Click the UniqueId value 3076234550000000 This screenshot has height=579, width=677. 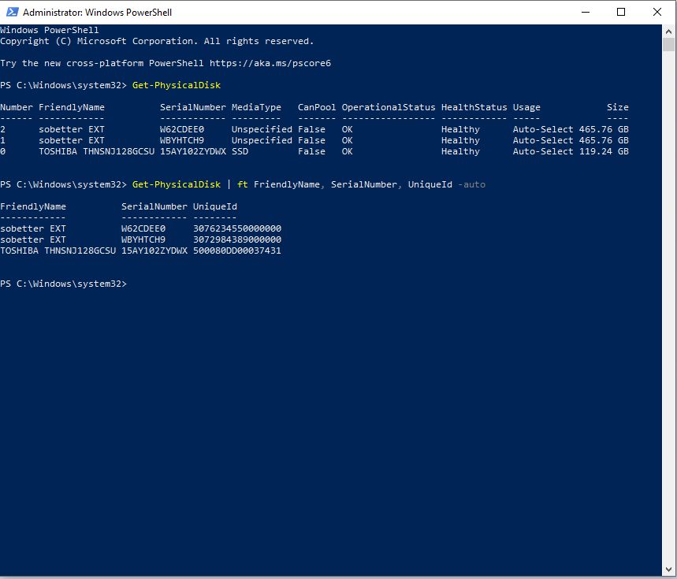pyautogui.click(x=236, y=228)
